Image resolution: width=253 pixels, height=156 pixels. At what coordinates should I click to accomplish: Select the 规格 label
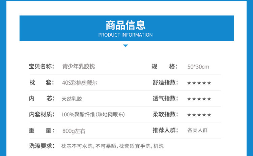click(x=164, y=67)
